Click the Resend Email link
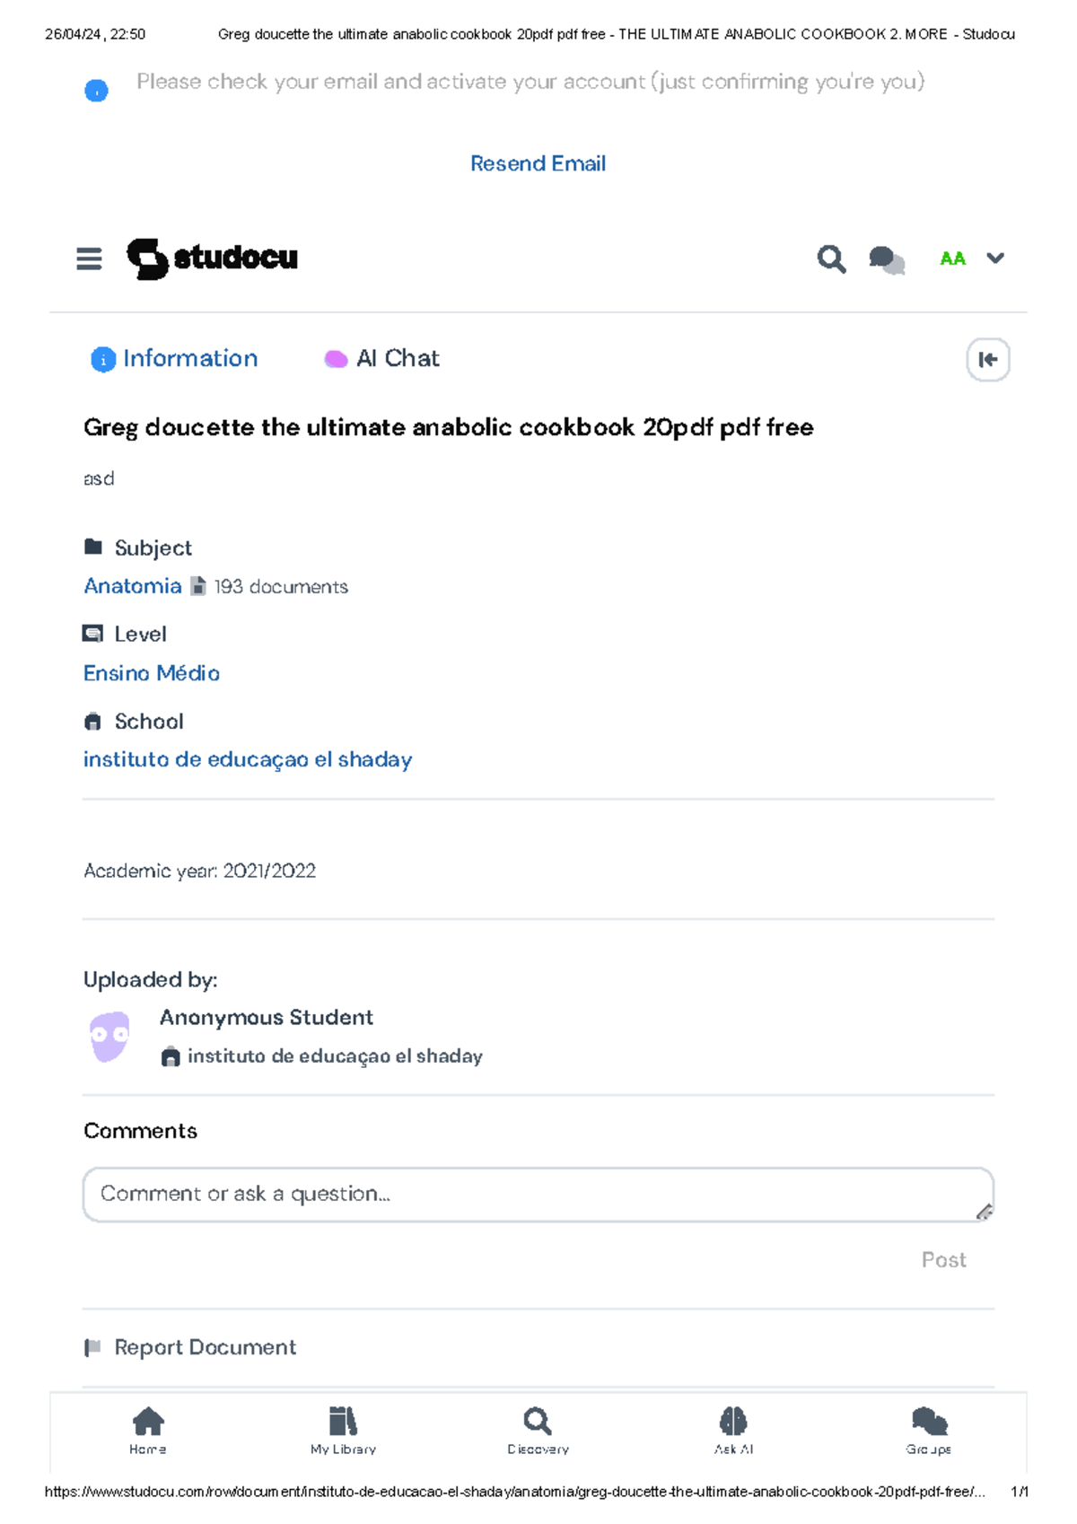This screenshot has height=1524, width=1077. coord(538,163)
